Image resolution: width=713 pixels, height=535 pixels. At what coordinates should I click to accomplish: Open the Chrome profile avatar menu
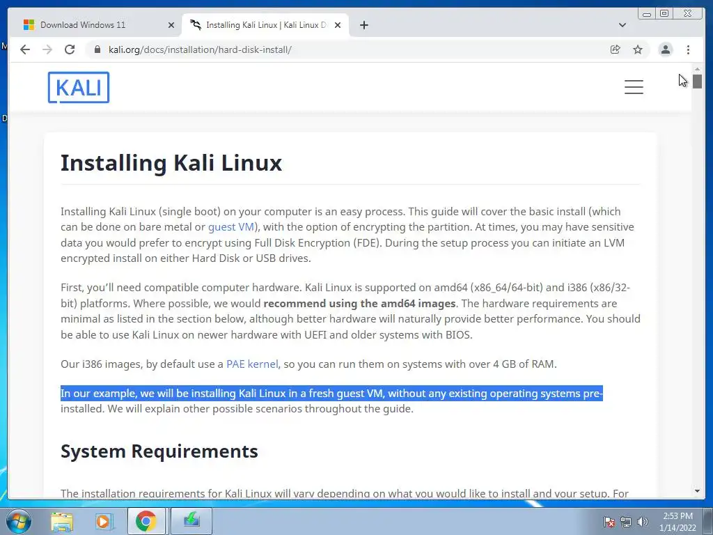click(665, 49)
